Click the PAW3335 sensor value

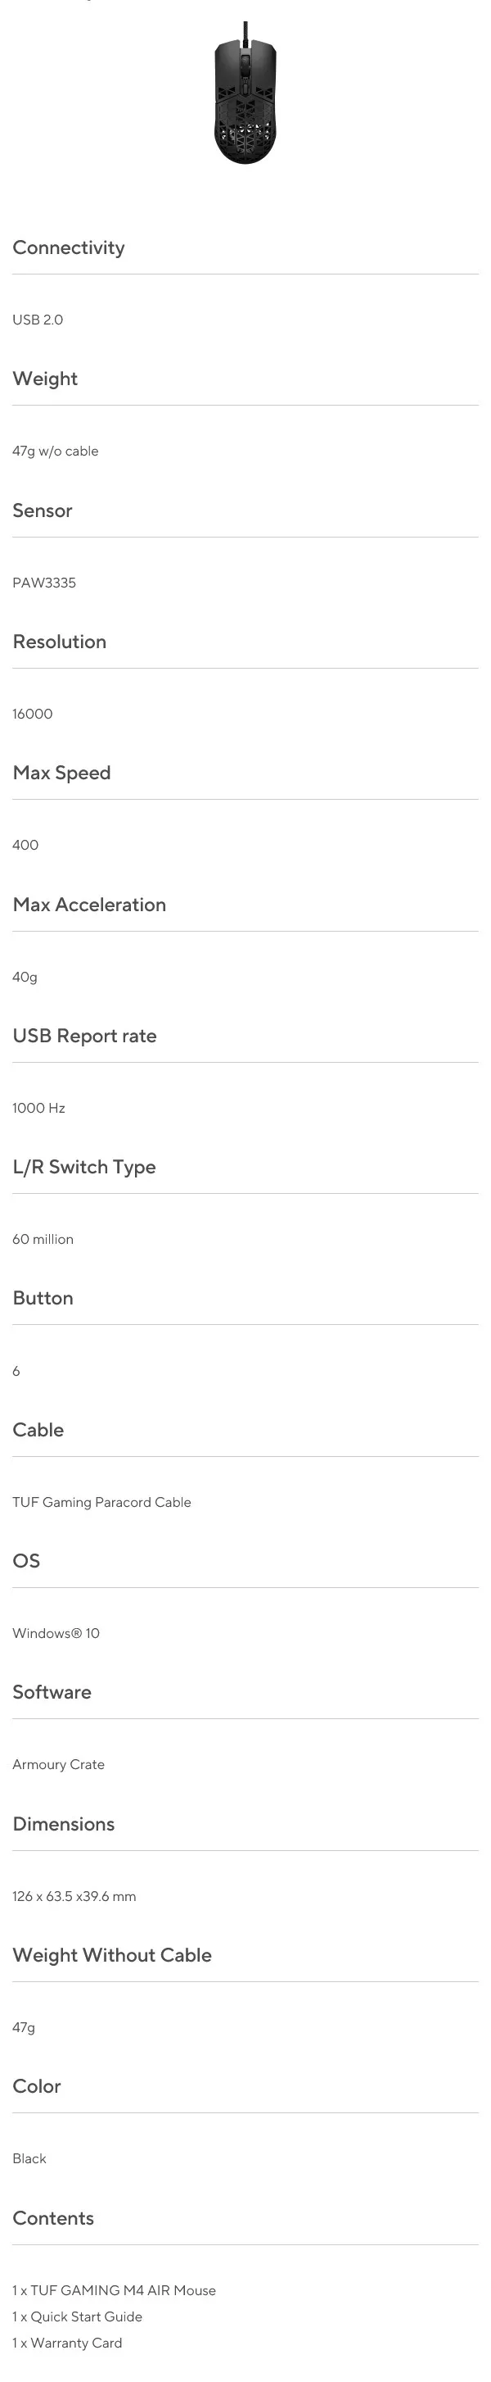point(44,583)
